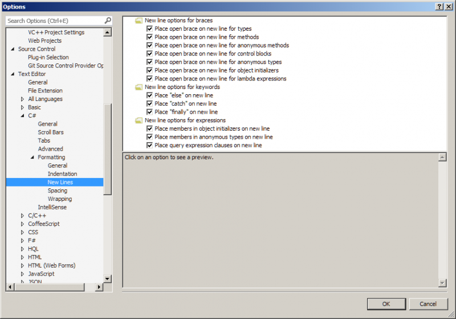The width and height of the screenshot is (456, 319).
Task: Uncheck open brace on new line for methods
Action: point(150,37)
